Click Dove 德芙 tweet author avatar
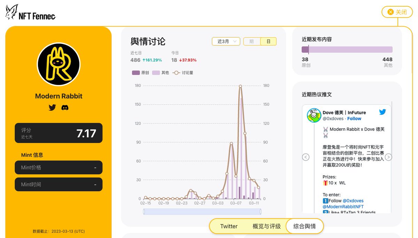The image size is (418, 238). point(314,115)
